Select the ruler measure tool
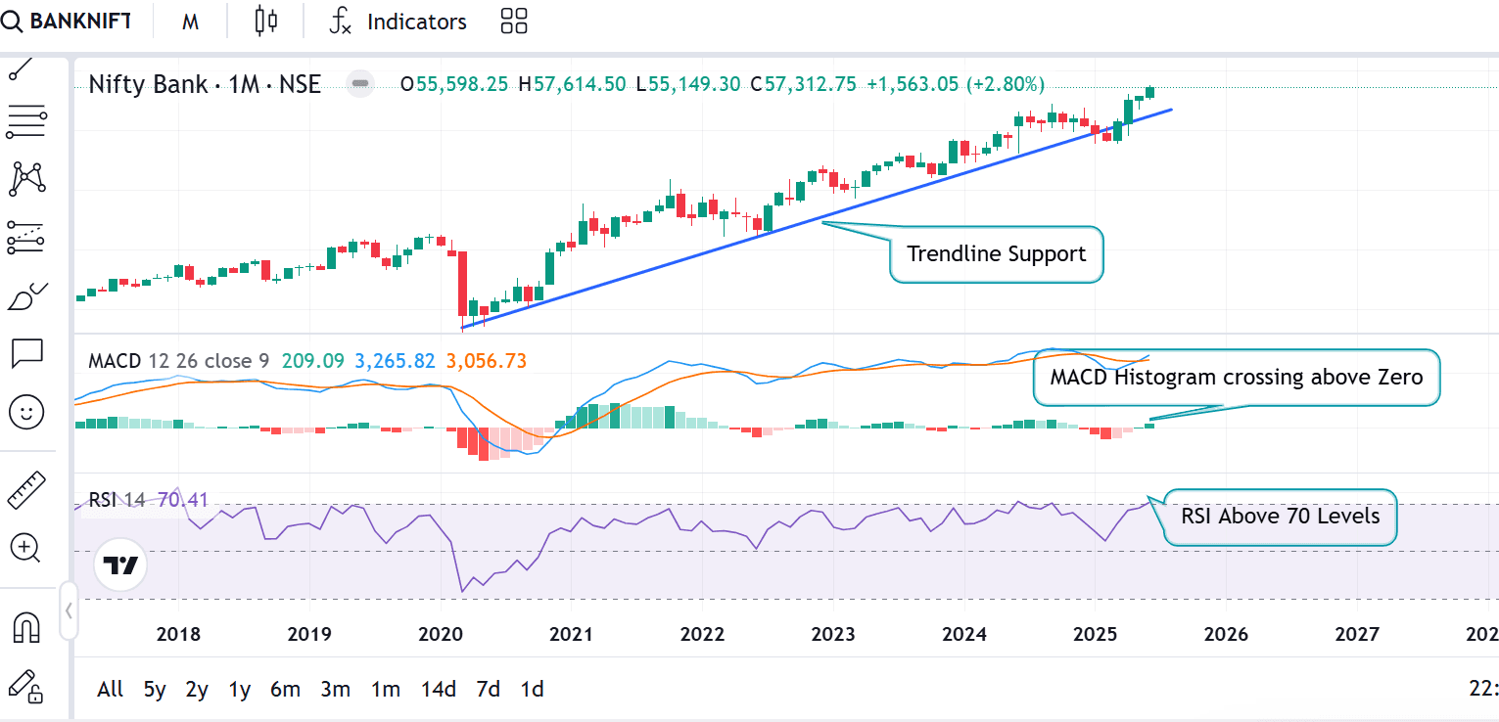This screenshot has height=722, width=1499. pos(26,490)
